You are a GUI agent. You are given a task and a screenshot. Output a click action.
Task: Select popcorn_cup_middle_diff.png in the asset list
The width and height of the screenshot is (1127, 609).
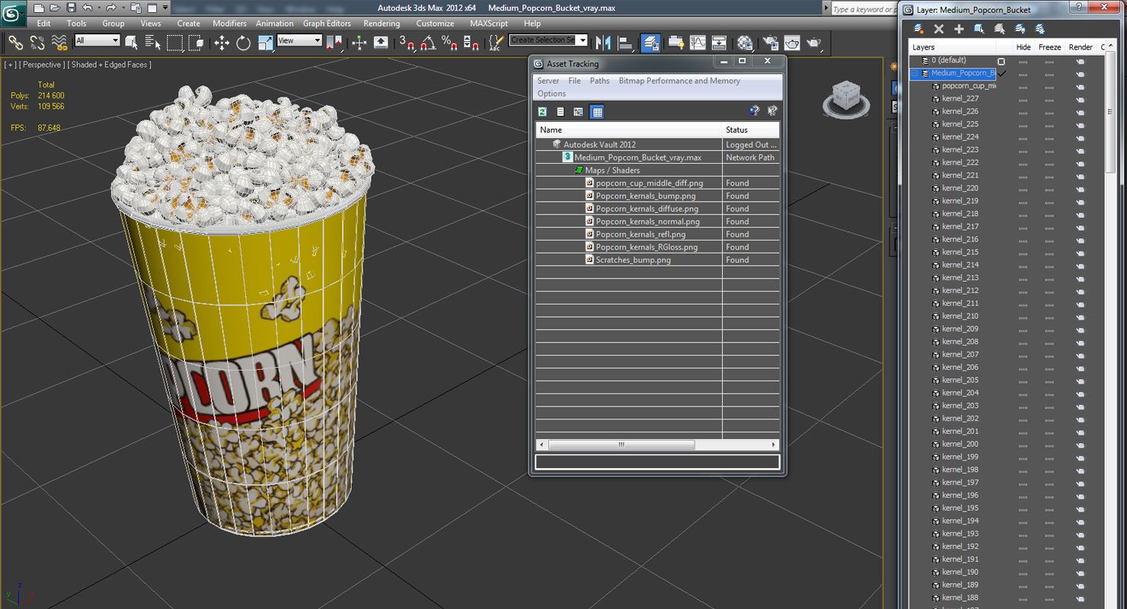[x=649, y=183]
